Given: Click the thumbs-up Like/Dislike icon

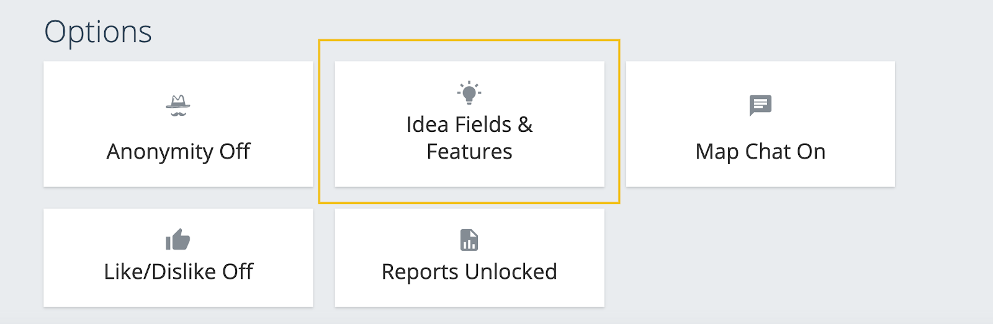Looking at the screenshot, I should point(178,240).
